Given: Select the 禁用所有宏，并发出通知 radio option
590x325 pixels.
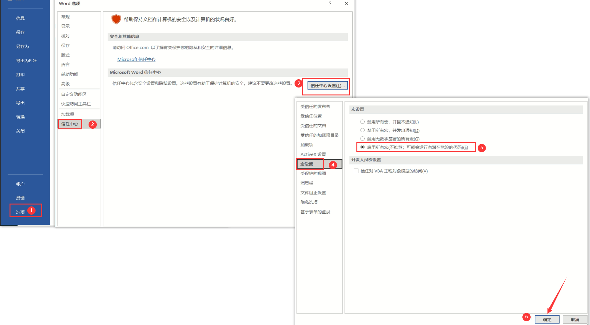Looking at the screenshot, I should pyautogui.click(x=362, y=130).
